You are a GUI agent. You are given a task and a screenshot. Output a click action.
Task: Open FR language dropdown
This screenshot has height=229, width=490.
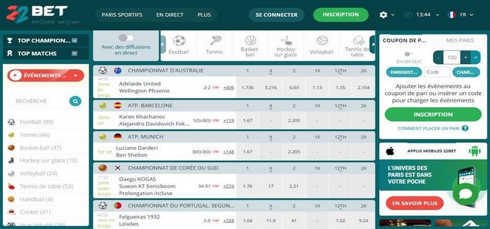click(471, 15)
